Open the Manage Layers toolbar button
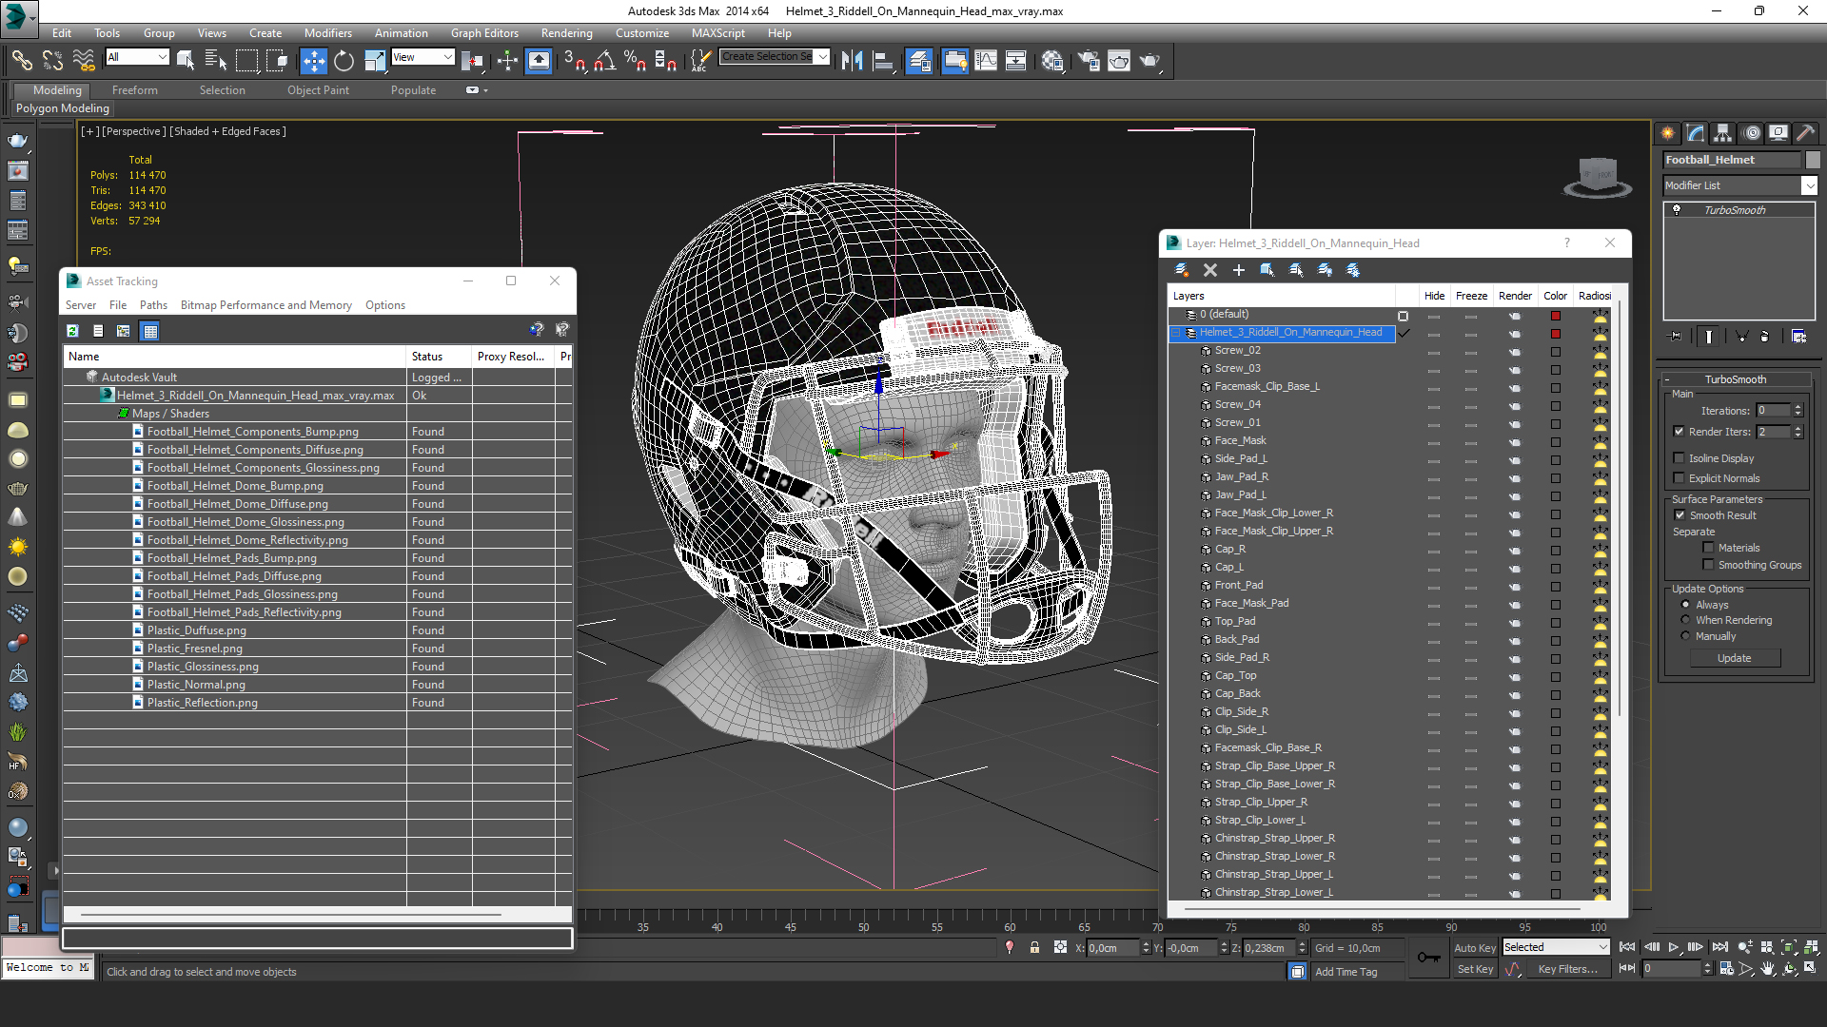This screenshot has height=1027, width=1827. [919, 61]
